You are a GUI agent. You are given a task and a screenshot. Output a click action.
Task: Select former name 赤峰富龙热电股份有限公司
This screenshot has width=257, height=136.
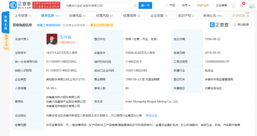(63, 106)
